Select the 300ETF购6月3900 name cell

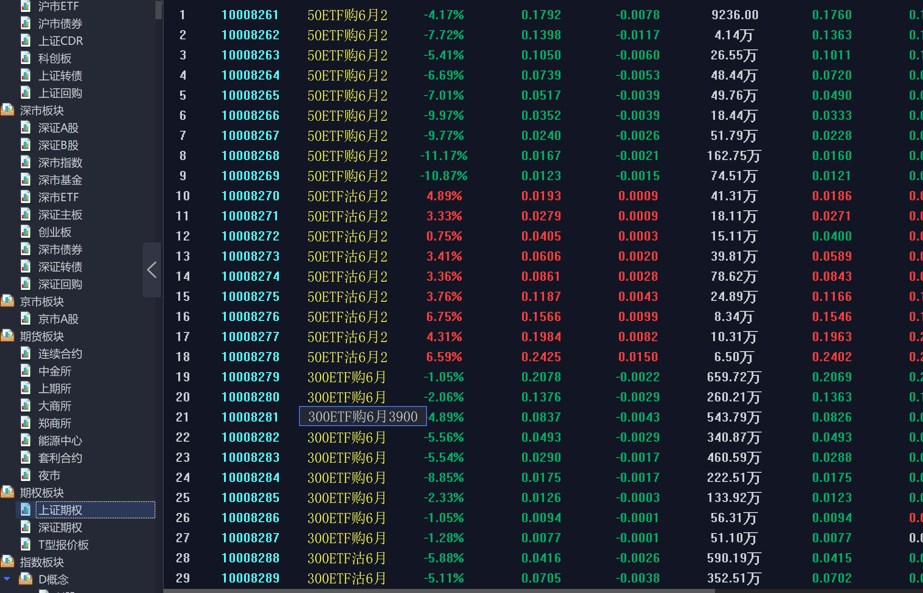(x=363, y=417)
